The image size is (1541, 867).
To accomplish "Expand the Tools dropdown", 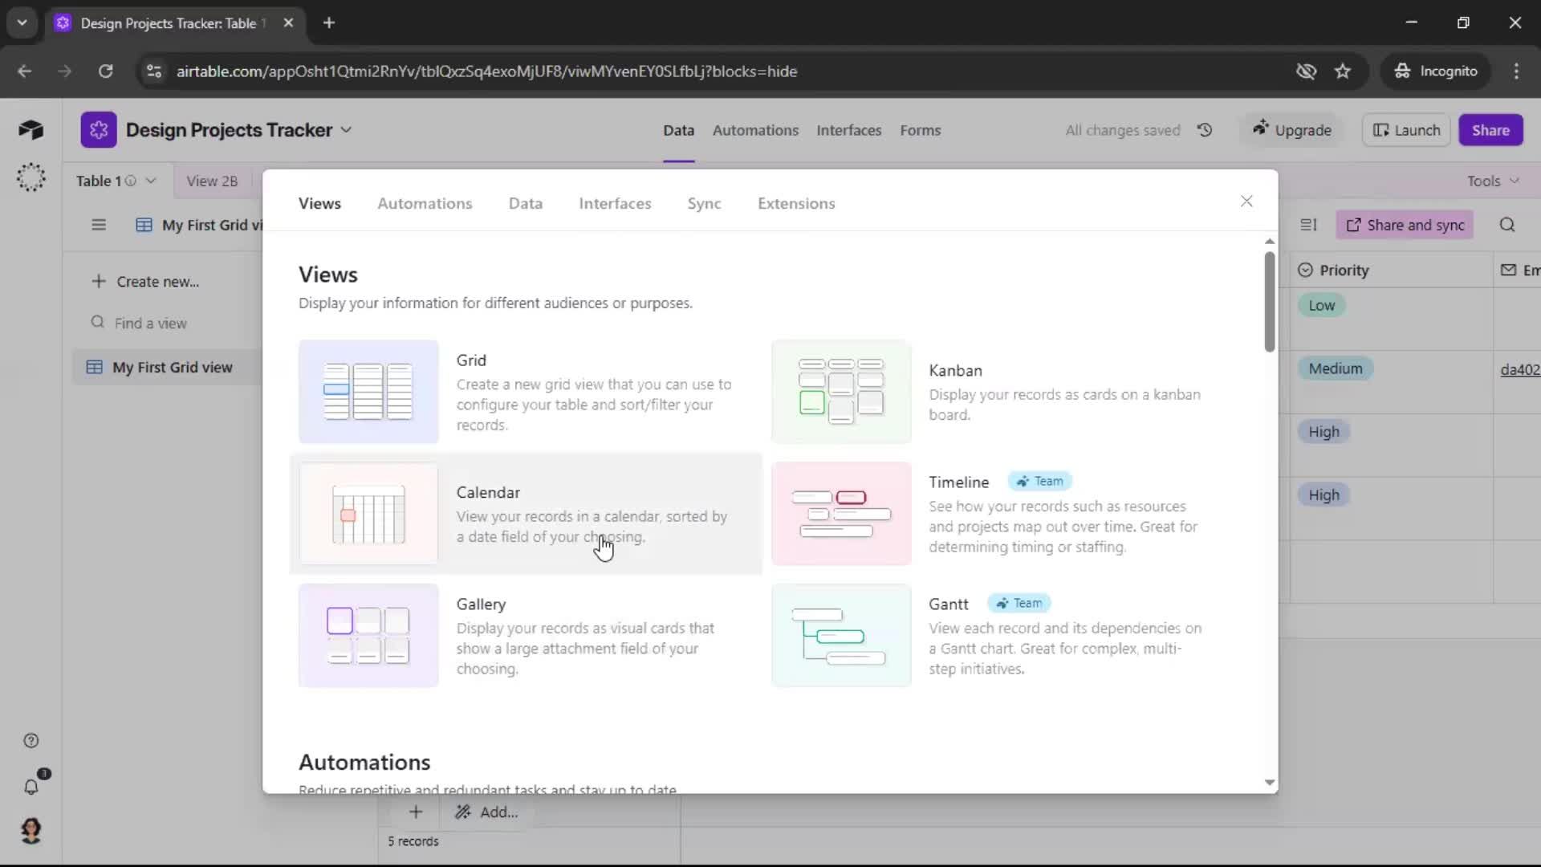I will click(x=1493, y=181).
